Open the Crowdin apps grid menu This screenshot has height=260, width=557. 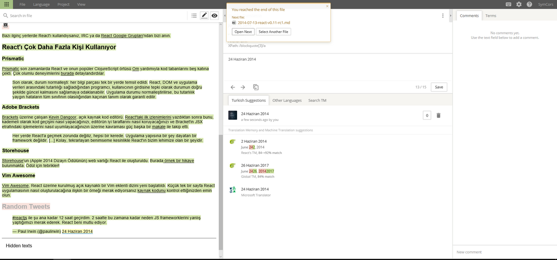(7, 4)
